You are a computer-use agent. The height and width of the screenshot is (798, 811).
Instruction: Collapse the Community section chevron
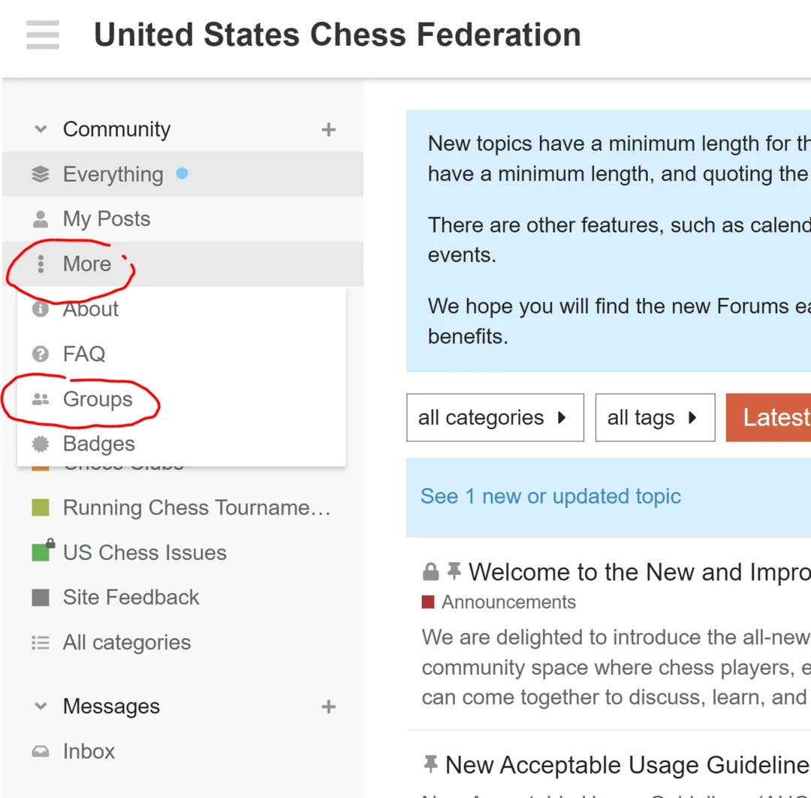(x=41, y=129)
